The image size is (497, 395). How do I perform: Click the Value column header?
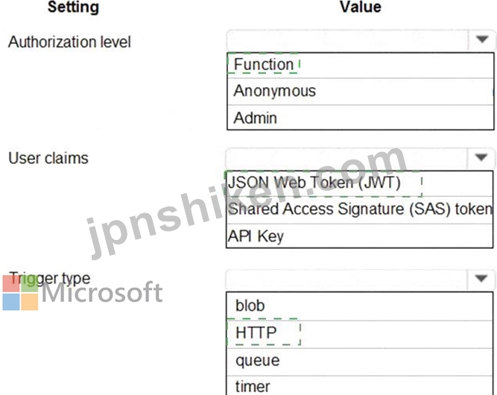(361, 7)
